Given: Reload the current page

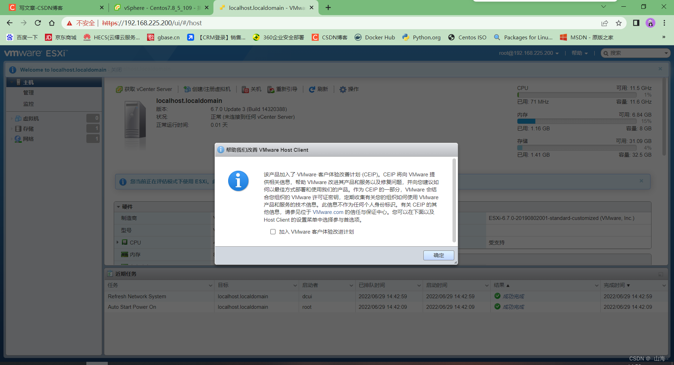Looking at the screenshot, I should coord(38,23).
